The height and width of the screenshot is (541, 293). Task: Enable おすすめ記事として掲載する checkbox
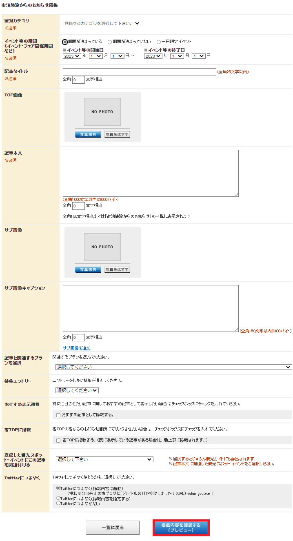(x=58, y=415)
